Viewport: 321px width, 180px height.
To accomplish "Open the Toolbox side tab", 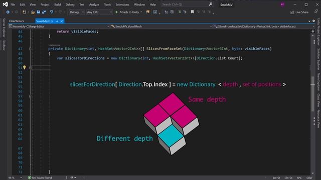I will coord(4,45).
